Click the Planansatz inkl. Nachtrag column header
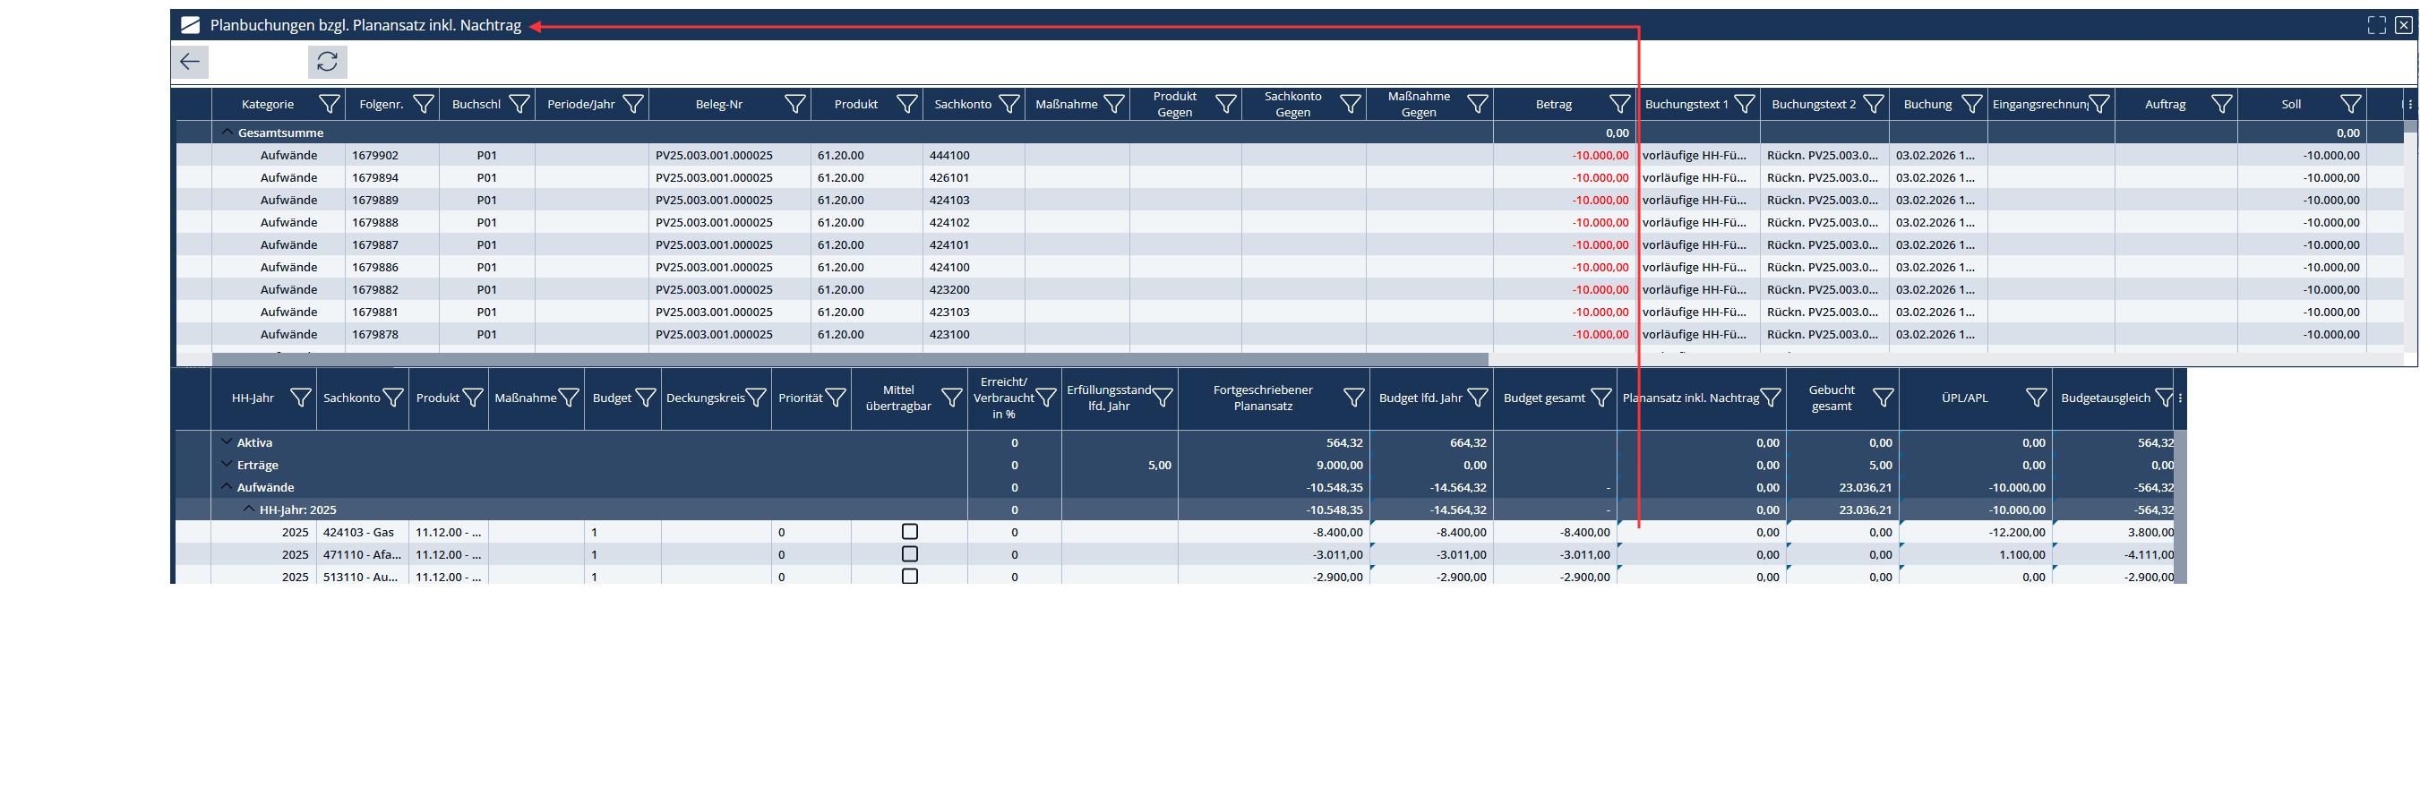2420x805 pixels. 1689,398
